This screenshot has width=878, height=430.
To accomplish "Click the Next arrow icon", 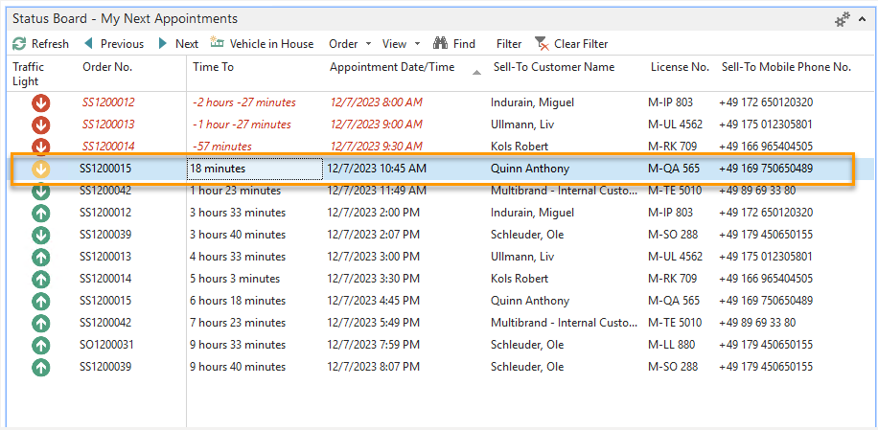I will point(164,44).
